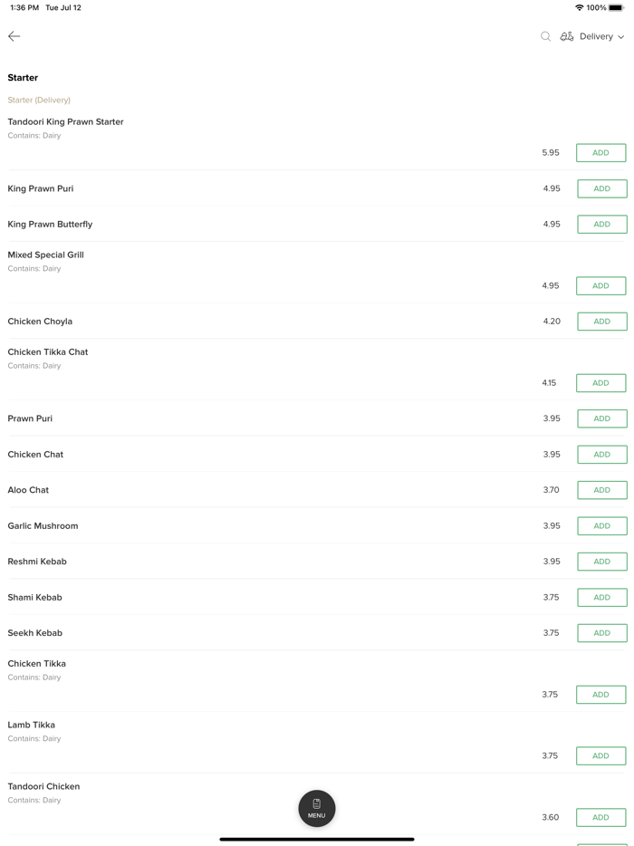Expand the Delivery dropdown
This screenshot has height=846, width=634.
click(602, 36)
